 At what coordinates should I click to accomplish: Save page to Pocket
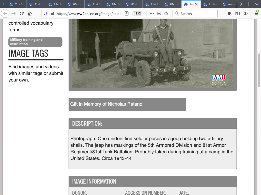click(x=159, y=13)
